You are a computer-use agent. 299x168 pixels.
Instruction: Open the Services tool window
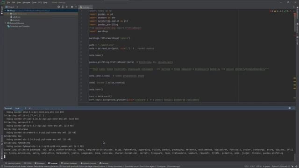(x=104, y=163)
